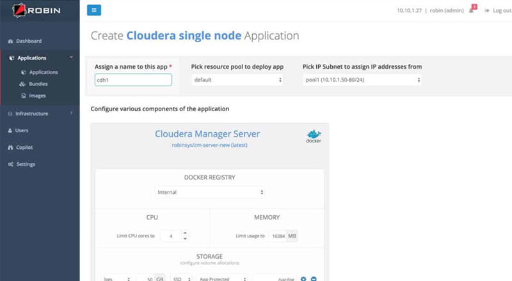The width and height of the screenshot is (512, 281).
Task: Open the resource pool dropdown showing default
Action: coord(237,80)
